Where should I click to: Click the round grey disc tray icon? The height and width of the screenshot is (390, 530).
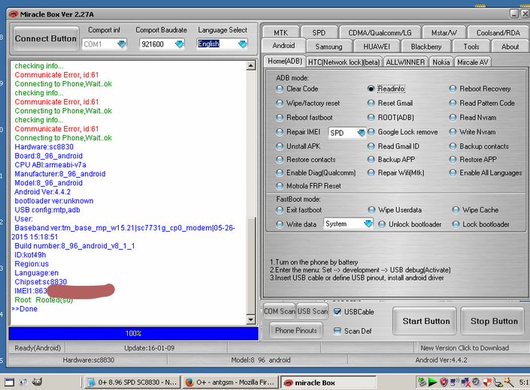(x=477, y=382)
